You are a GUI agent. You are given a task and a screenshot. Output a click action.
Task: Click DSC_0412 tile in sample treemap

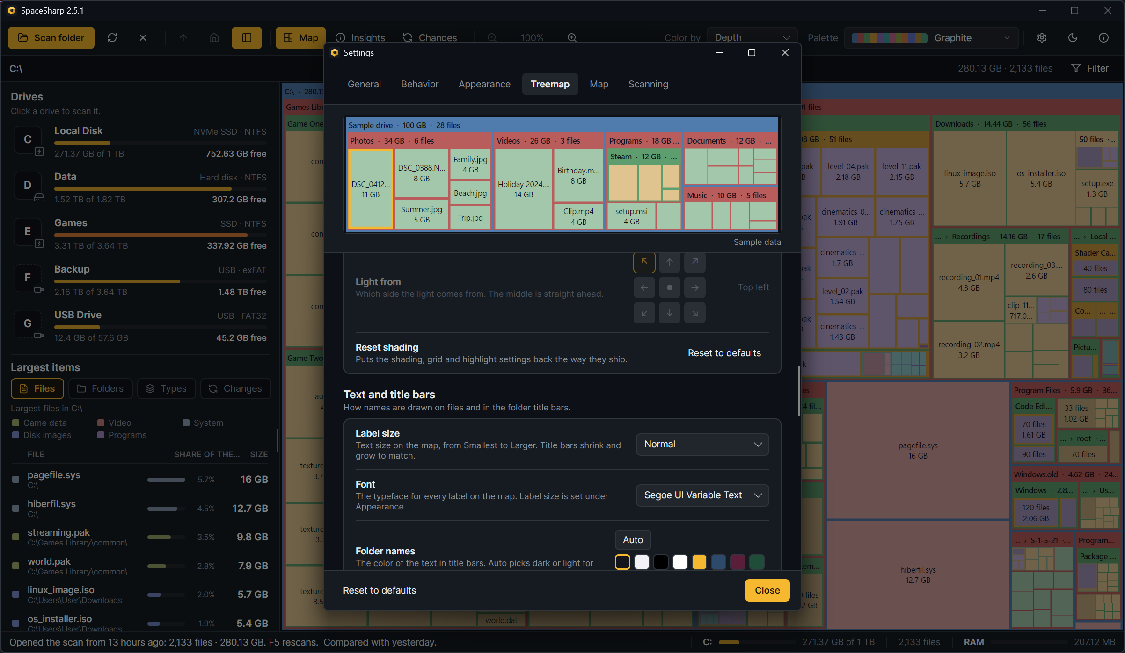[x=371, y=189]
